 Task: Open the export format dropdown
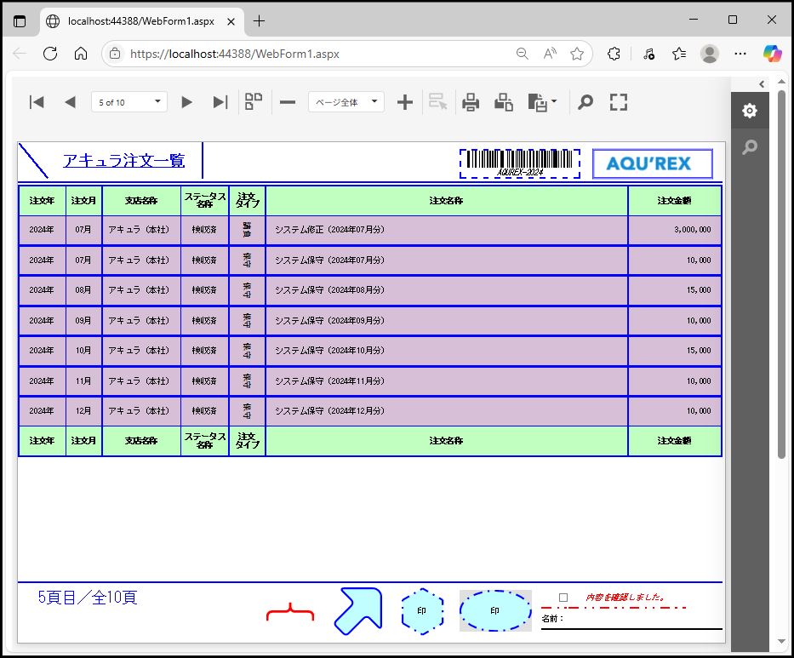click(543, 102)
